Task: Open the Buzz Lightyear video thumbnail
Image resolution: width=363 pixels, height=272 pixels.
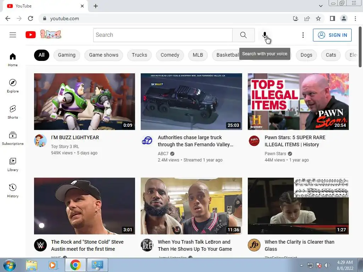Action: pyautogui.click(x=84, y=102)
